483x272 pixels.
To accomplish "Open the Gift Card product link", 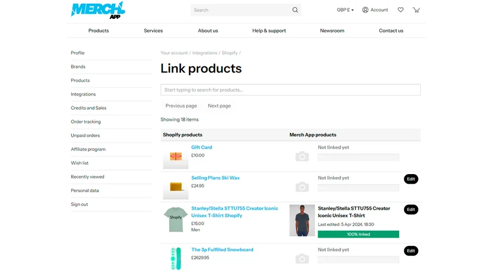I will coord(202,147).
